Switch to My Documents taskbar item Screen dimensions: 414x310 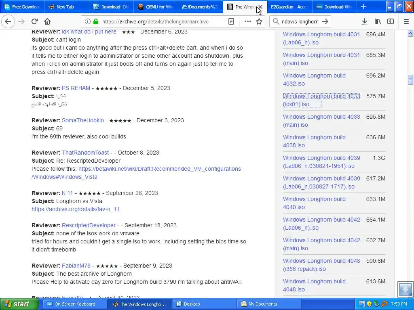pyautogui.click(x=269, y=304)
